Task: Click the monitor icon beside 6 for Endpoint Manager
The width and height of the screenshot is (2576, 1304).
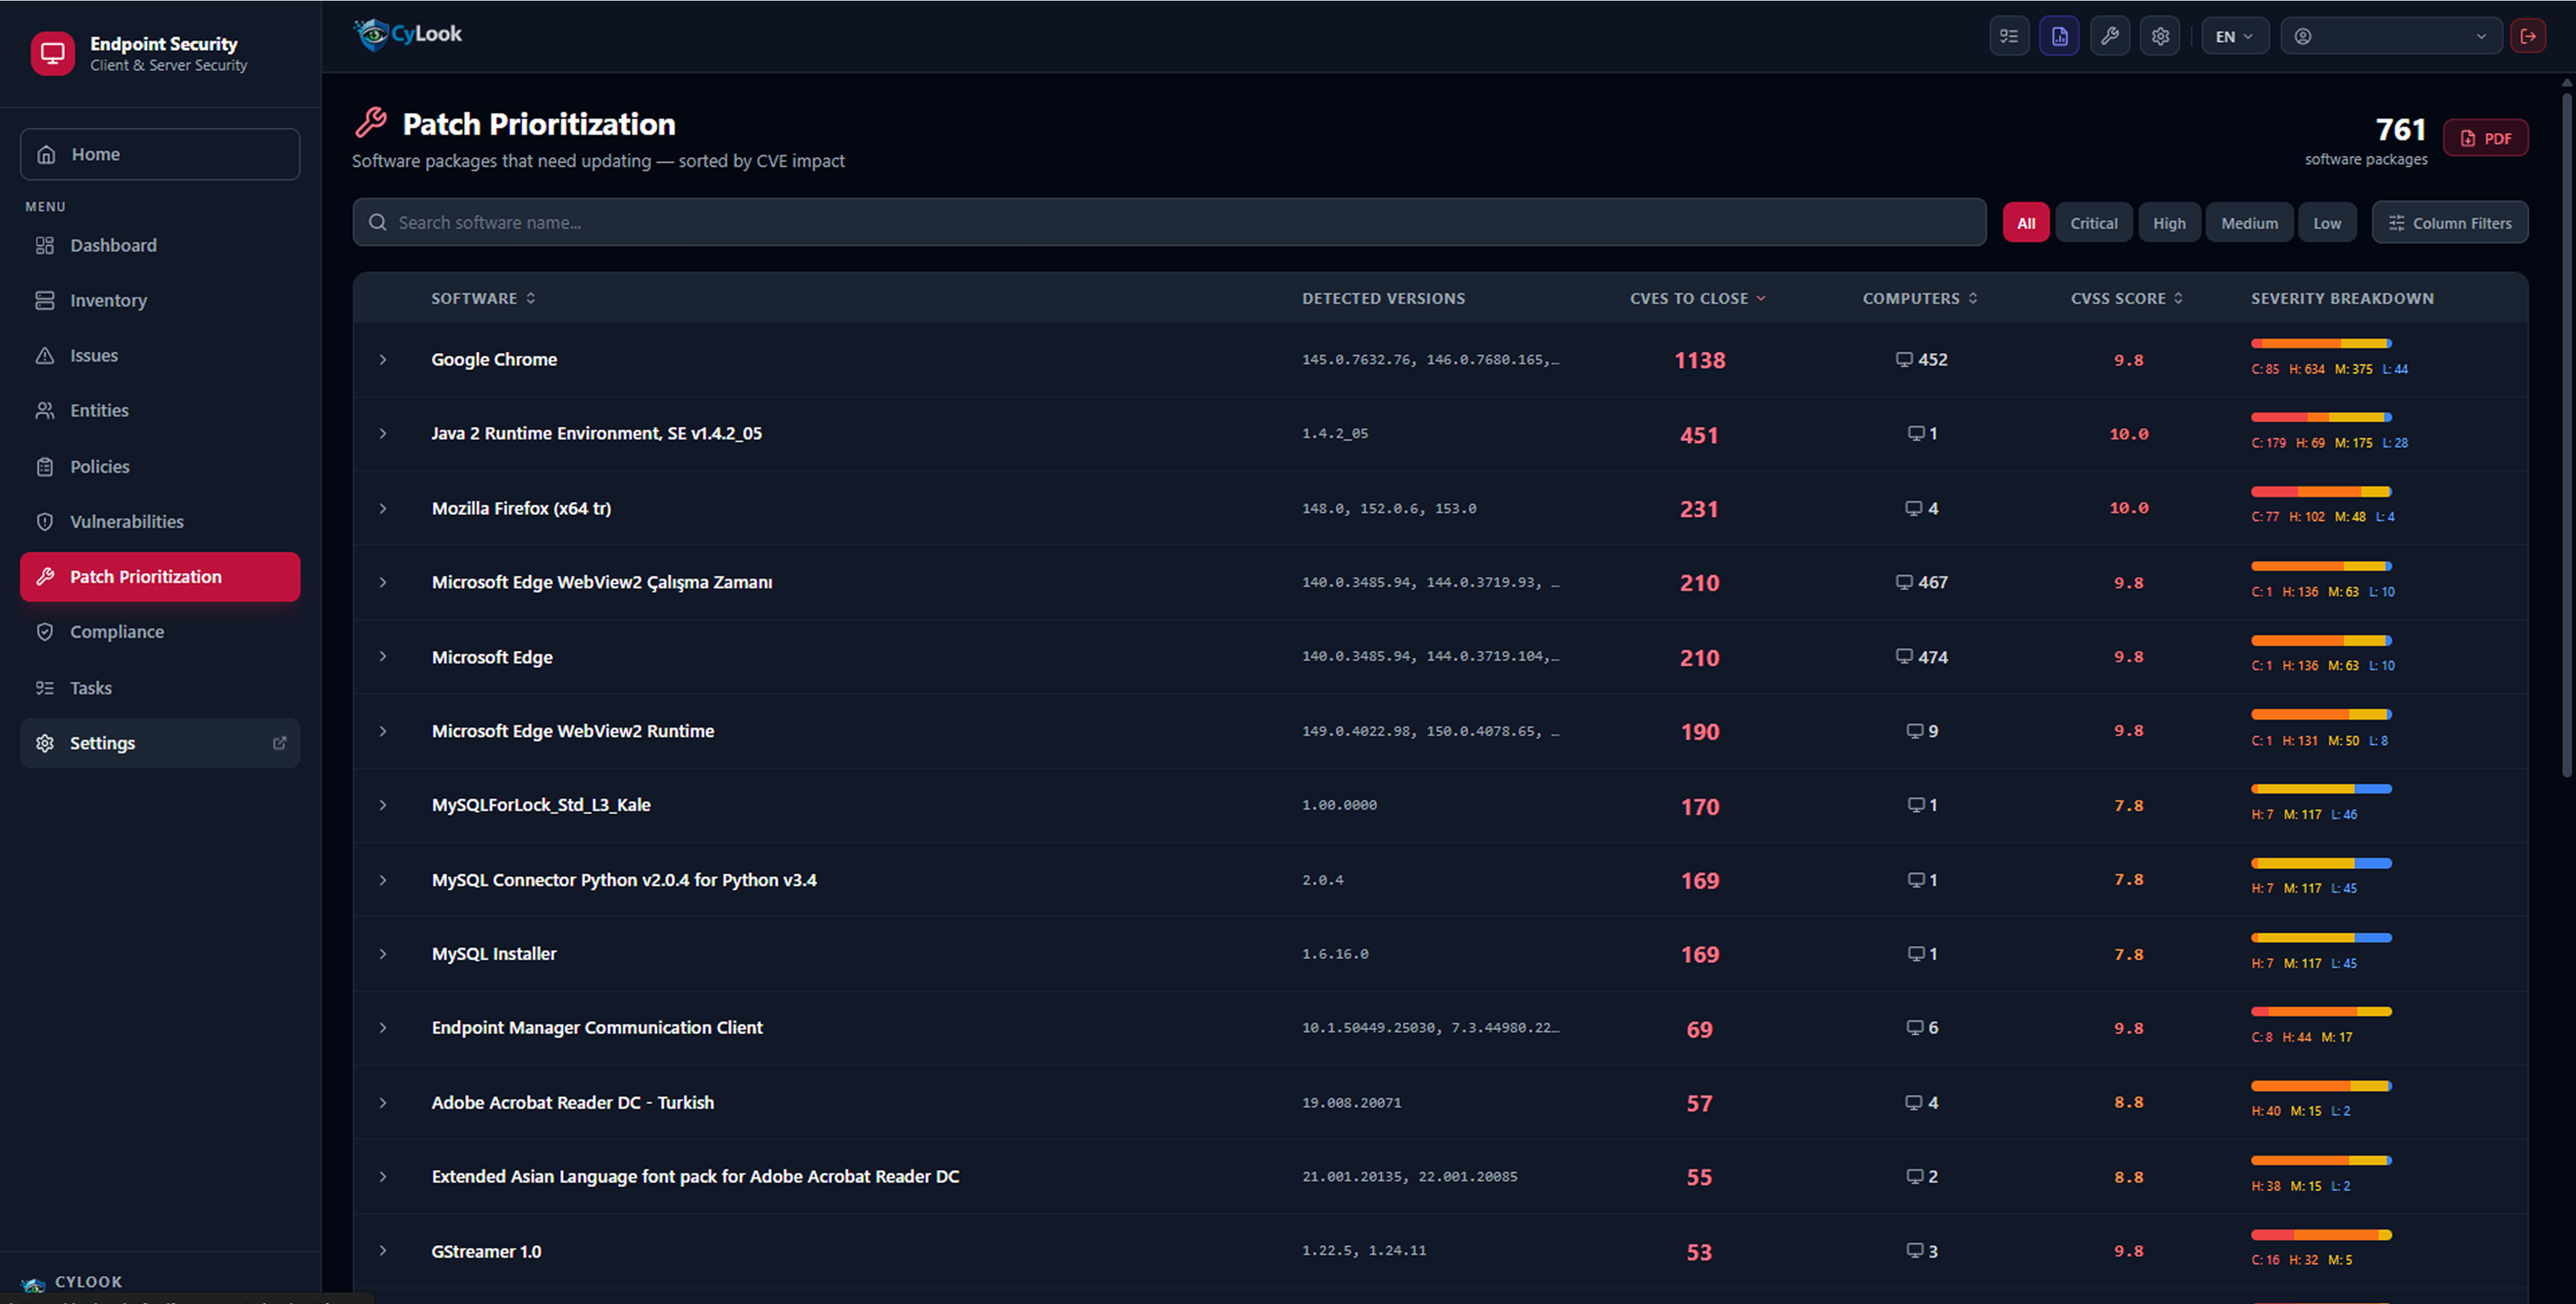Action: coord(1915,1028)
